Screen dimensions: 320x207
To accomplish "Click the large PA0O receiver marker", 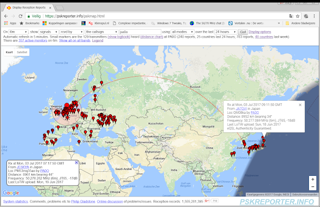I will click(66, 106).
